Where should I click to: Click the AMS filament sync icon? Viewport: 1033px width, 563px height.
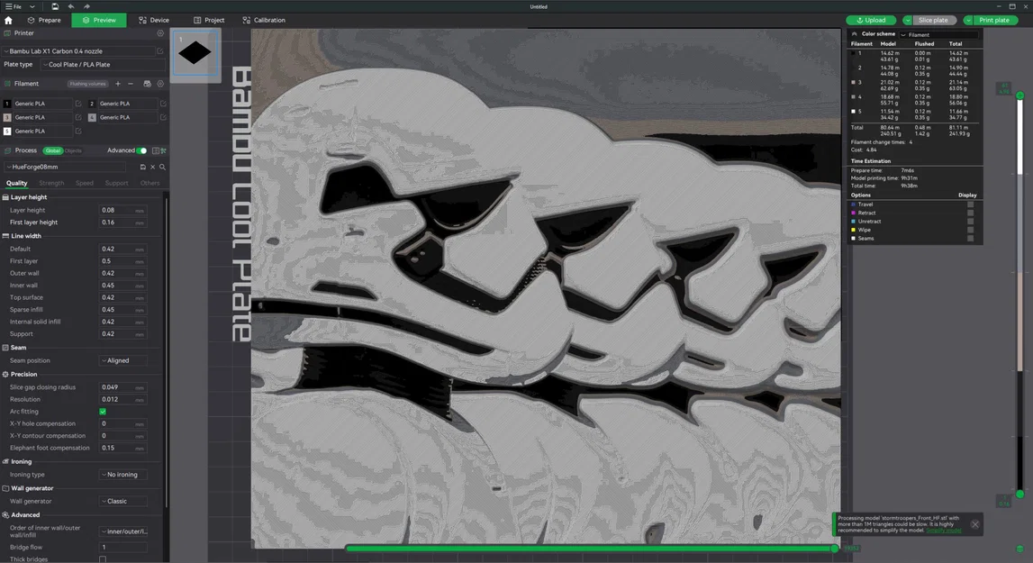tap(147, 84)
